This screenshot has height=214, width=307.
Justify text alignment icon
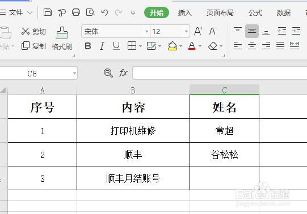pyautogui.click(x=280, y=46)
